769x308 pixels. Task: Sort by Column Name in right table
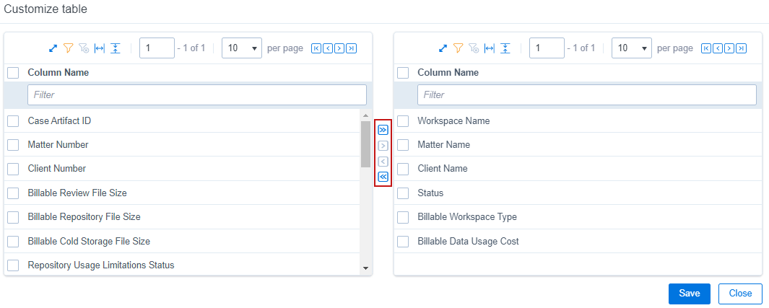click(448, 72)
